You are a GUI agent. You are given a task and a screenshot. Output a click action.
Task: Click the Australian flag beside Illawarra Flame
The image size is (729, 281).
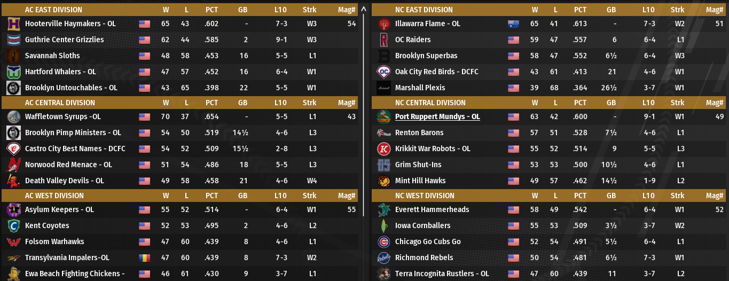click(x=513, y=24)
